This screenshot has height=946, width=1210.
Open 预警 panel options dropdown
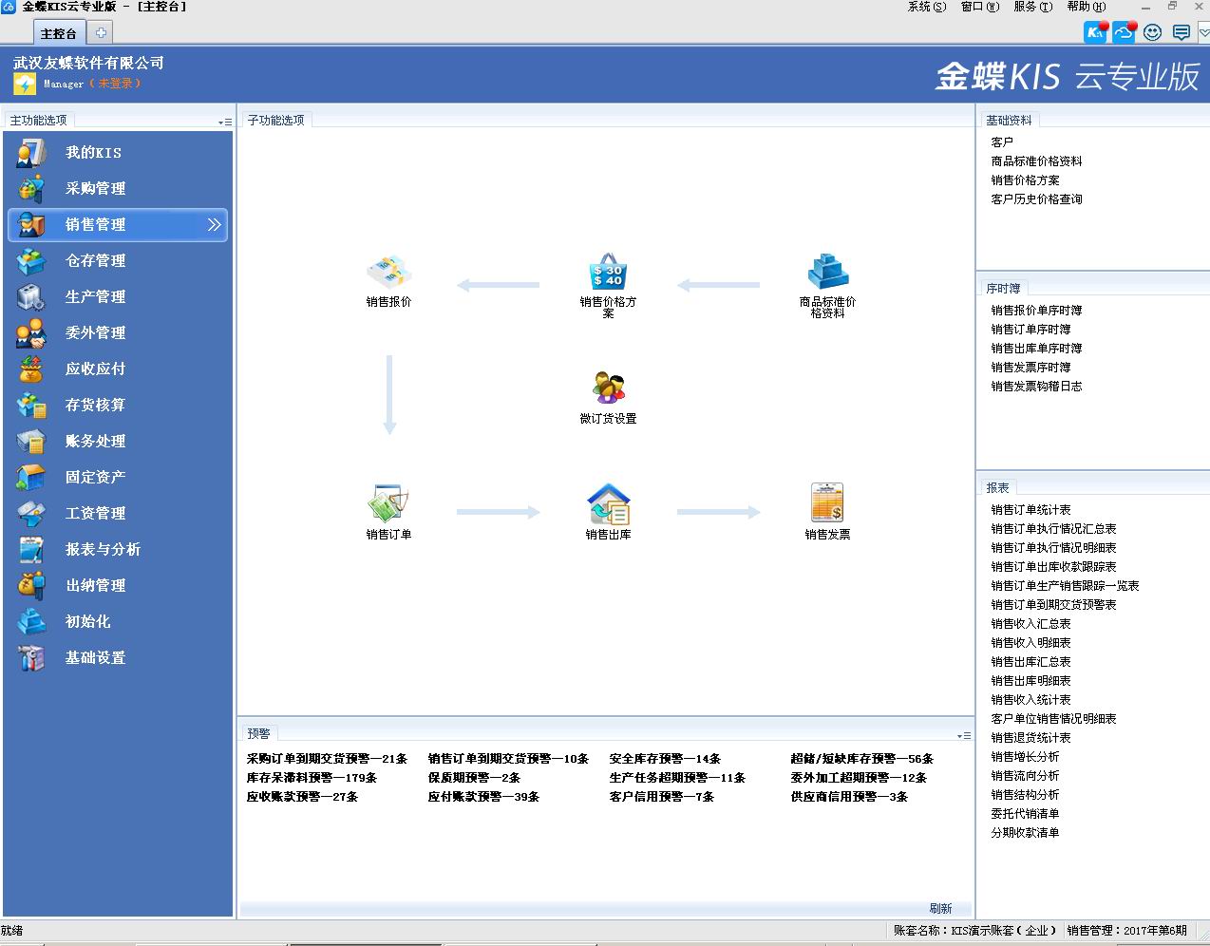(x=964, y=735)
